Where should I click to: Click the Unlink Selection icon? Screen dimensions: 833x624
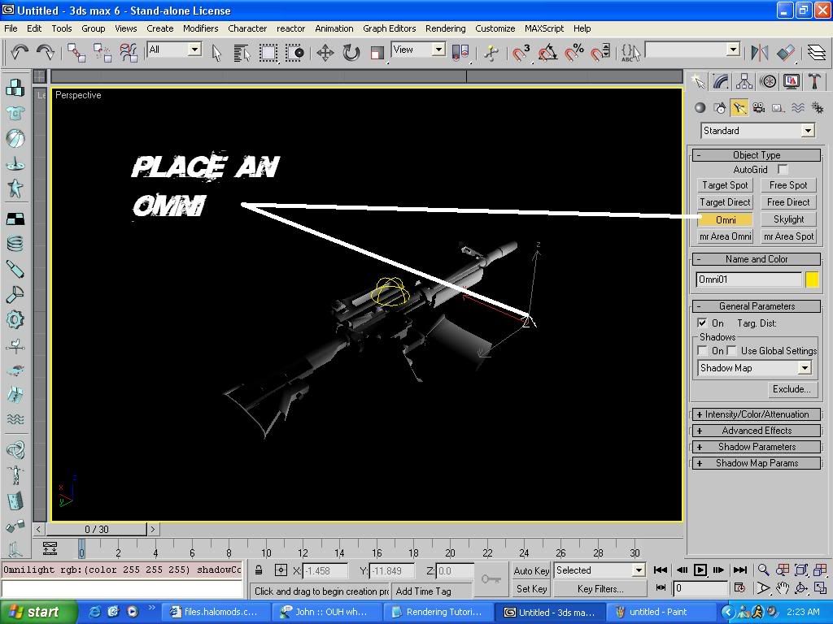pyautogui.click(x=102, y=53)
